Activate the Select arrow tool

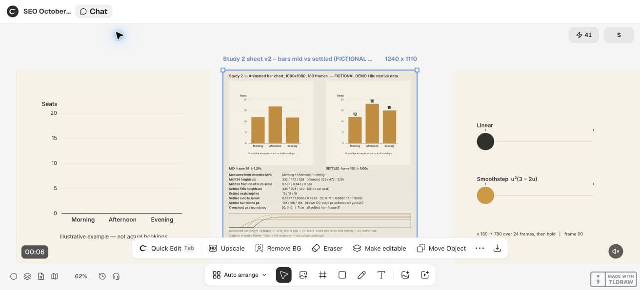[x=284, y=275]
